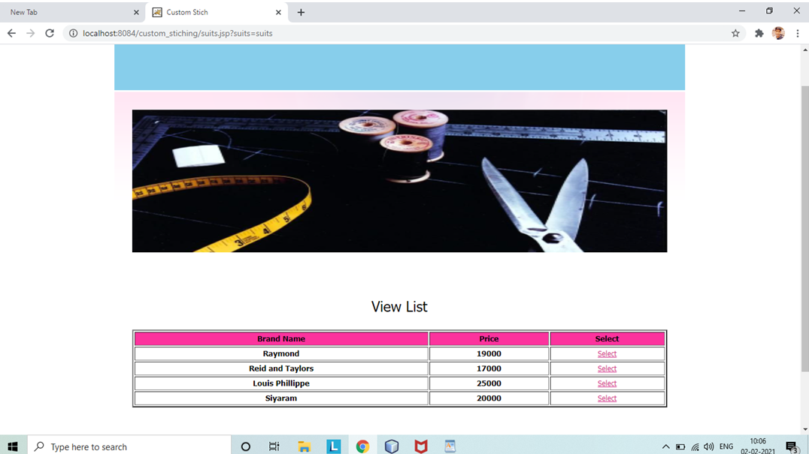Screen dimensions: 809x454
Task: Open the volume speaker icon
Action: pos(709,446)
